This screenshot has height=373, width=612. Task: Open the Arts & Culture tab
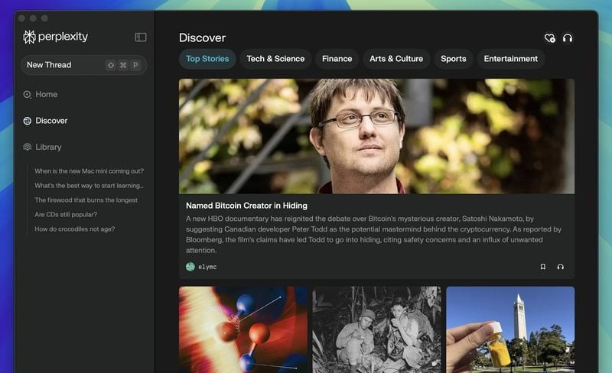pos(396,59)
